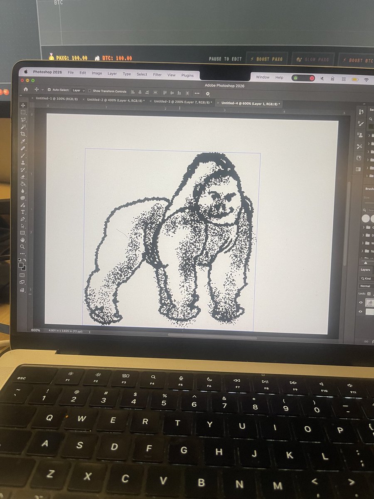Select the Hand tool
The height and width of the screenshot is (499, 374).
23,240
